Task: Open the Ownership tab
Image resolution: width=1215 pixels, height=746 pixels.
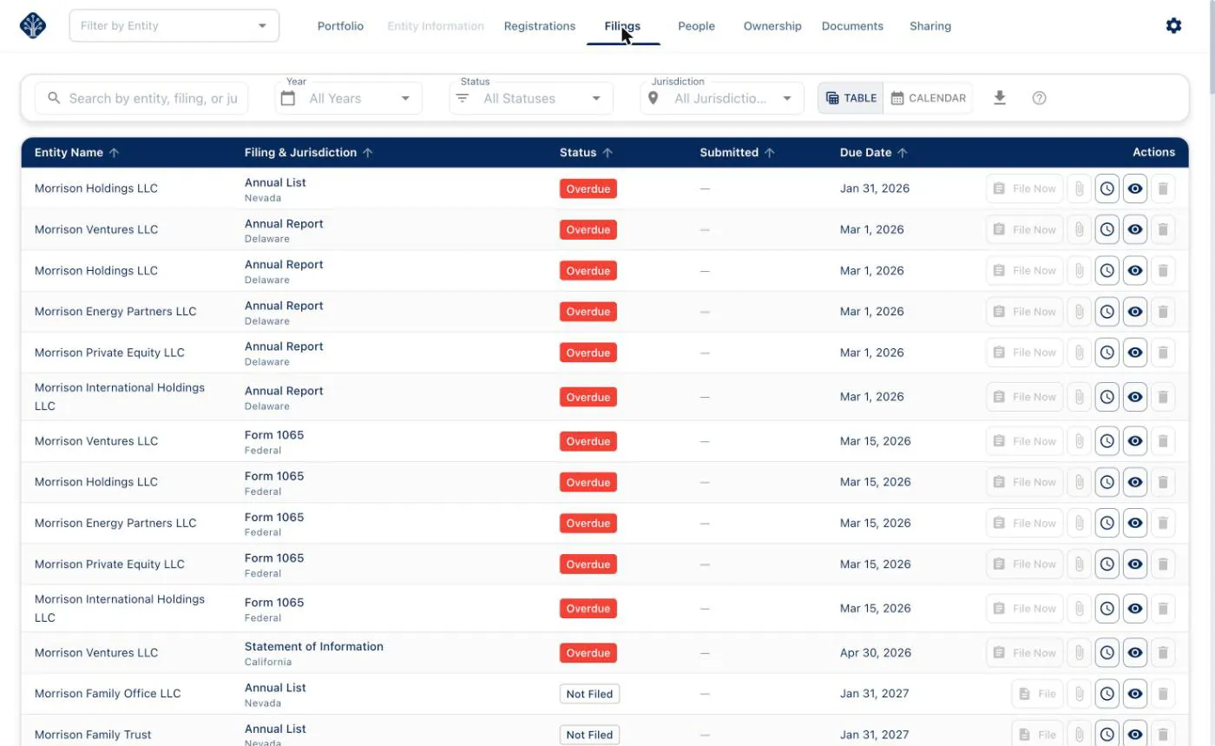Action: pos(772,26)
